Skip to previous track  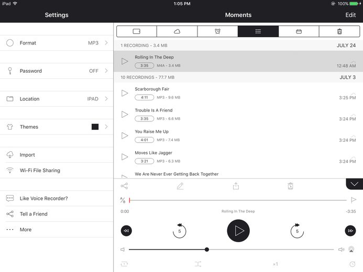coord(126,231)
